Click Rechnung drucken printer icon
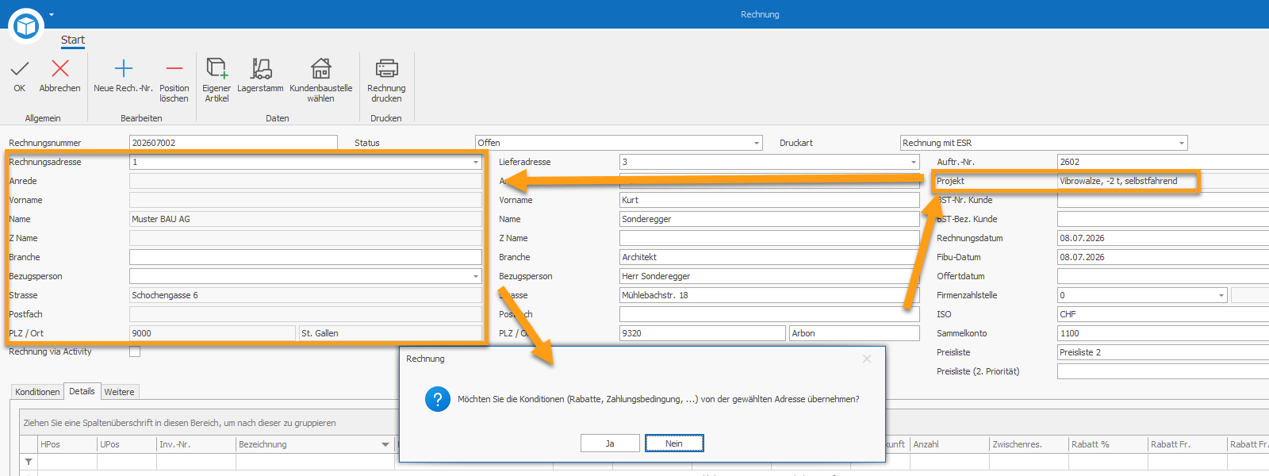The image size is (1269, 476). [386, 68]
